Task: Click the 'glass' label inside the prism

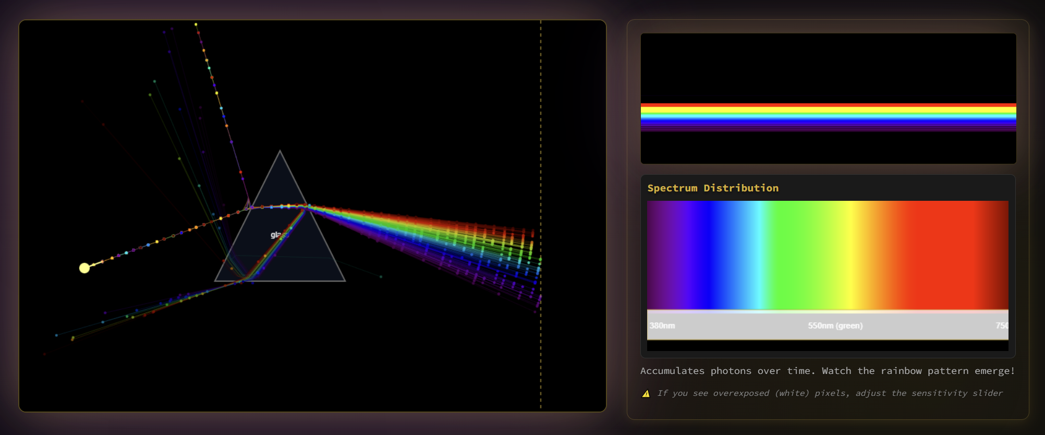Action: tap(279, 235)
